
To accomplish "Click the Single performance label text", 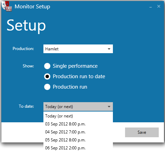I will click(x=75, y=66).
